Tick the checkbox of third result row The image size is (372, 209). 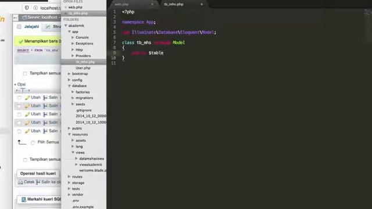click(x=19, y=114)
